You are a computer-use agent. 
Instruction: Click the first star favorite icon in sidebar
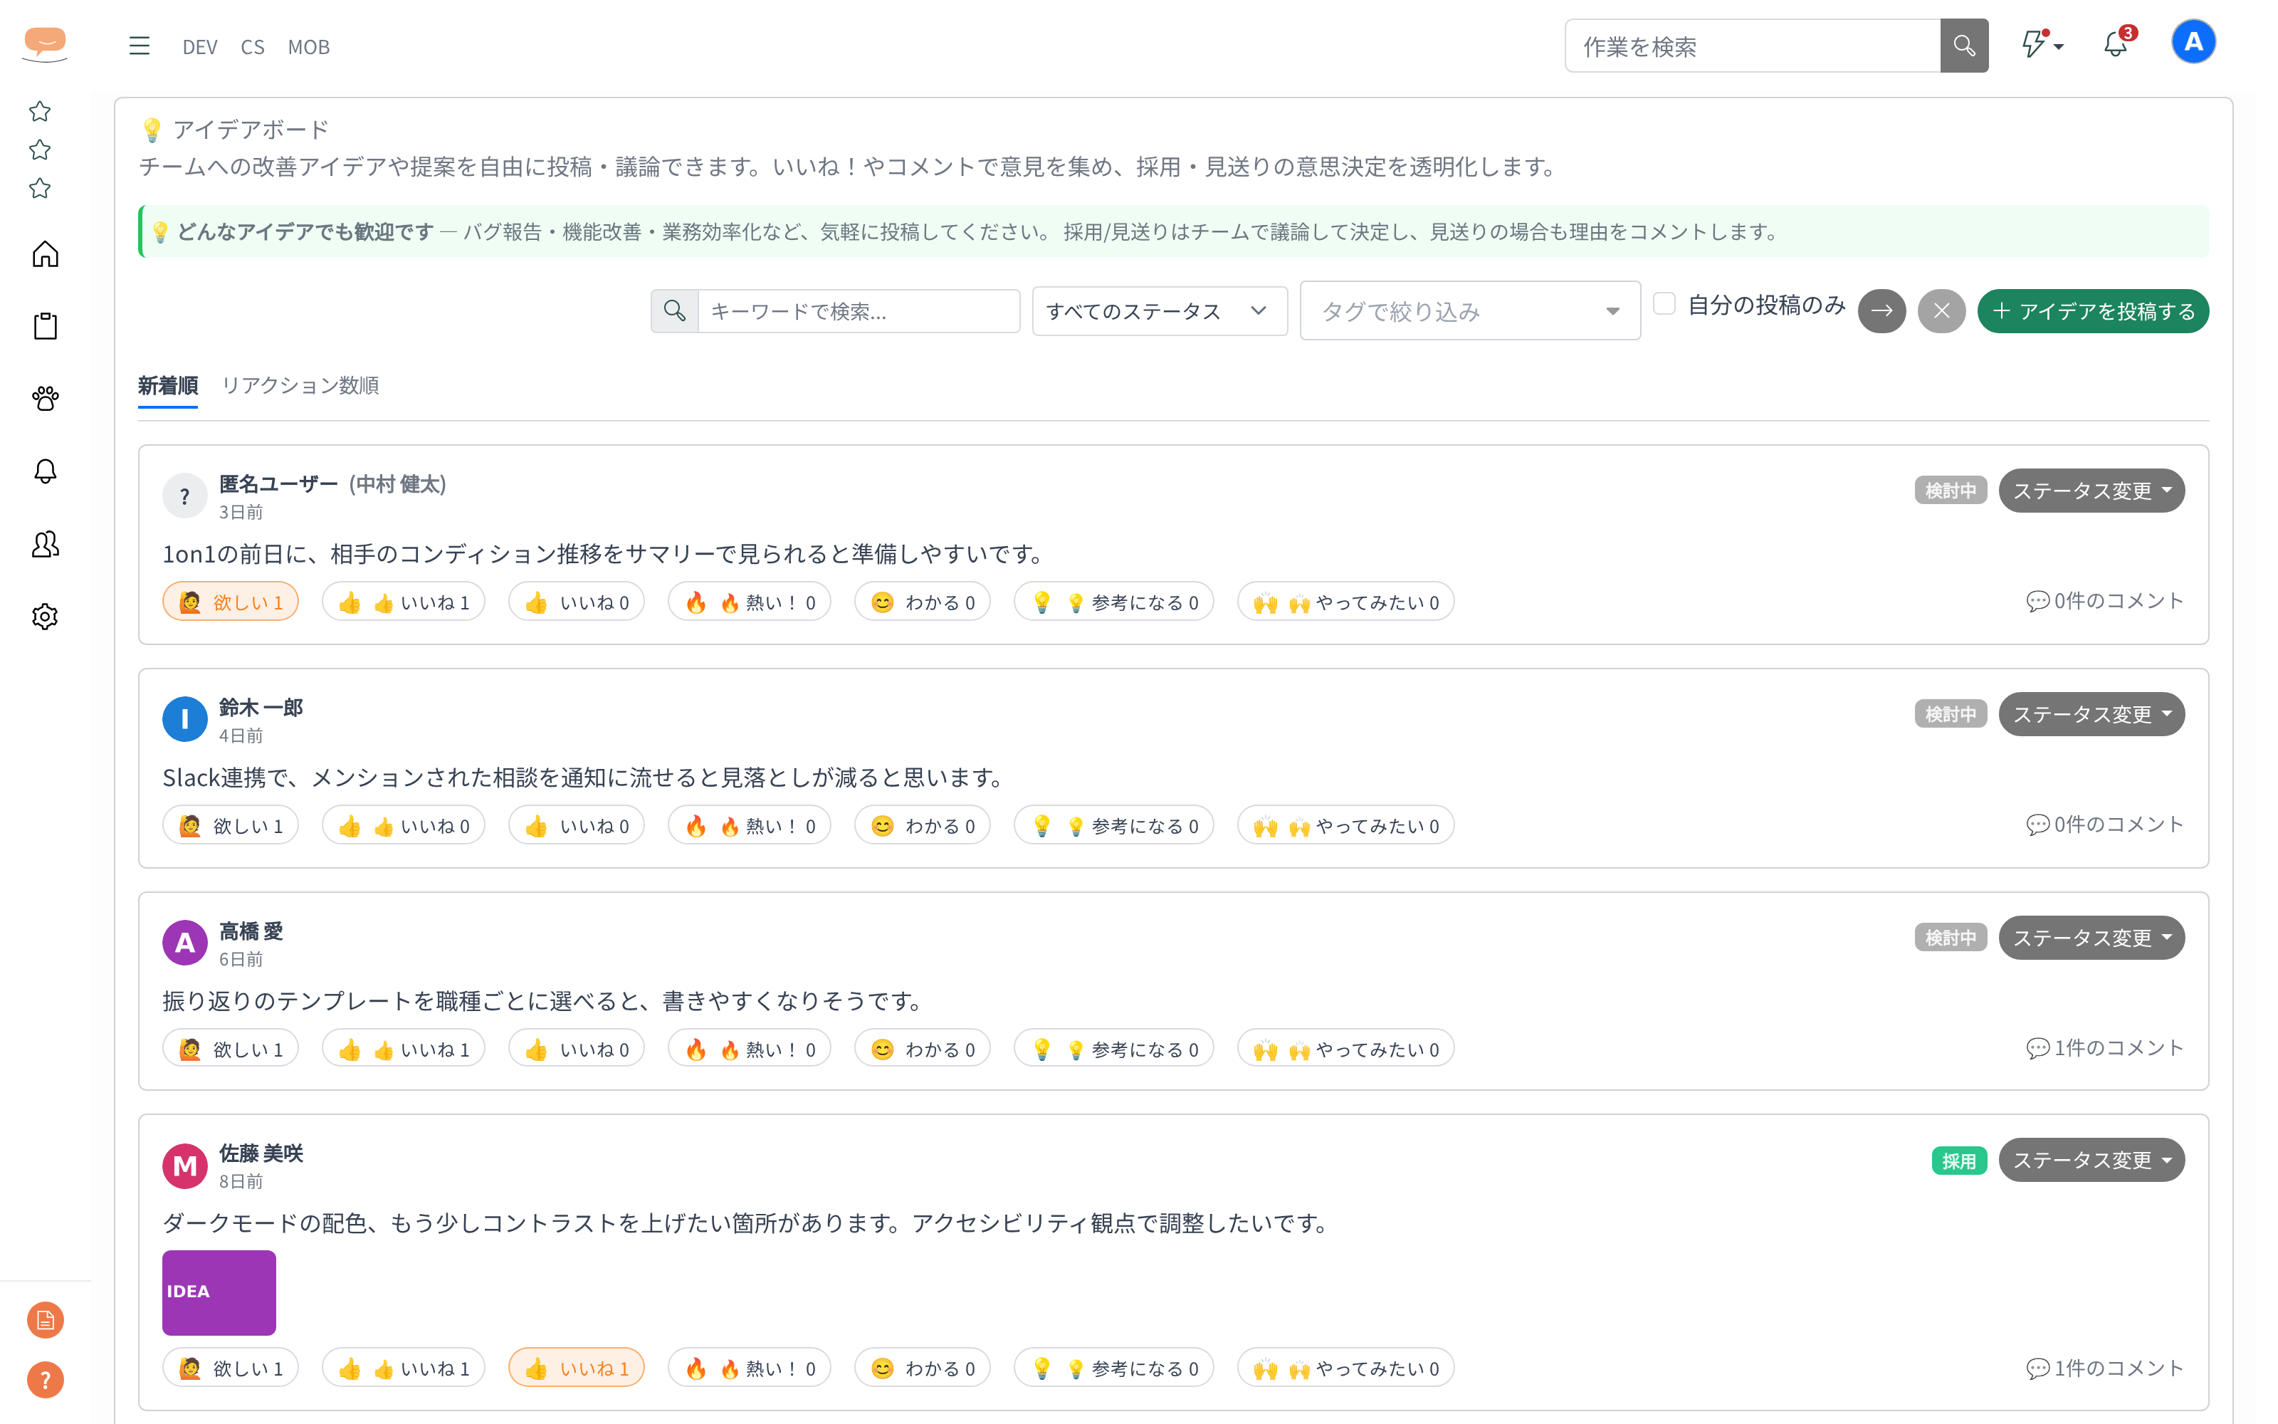tap(40, 111)
